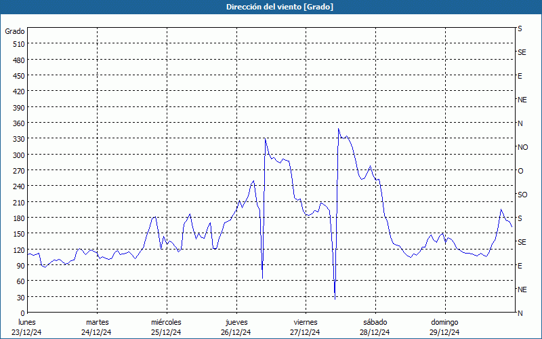Image resolution: width=542 pixels, height=339 pixels.
Task: Select the date 25/12/24
Action: tap(166, 332)
